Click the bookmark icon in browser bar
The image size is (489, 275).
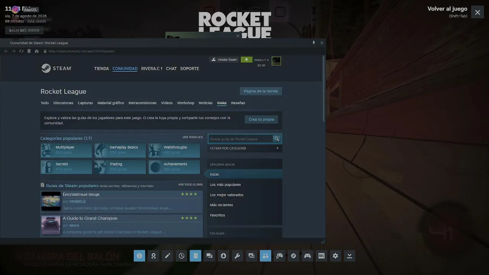click(x=29, y=51)
